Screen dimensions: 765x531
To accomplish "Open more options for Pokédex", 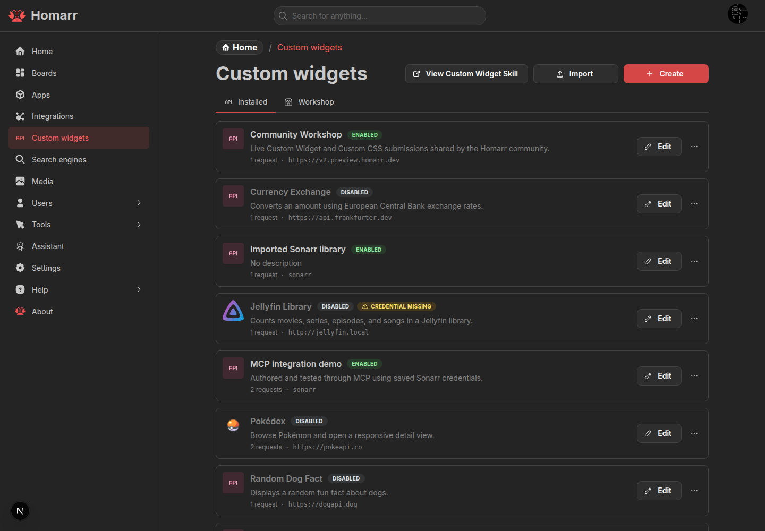I will pyautogui.click(x=694, y=433).
